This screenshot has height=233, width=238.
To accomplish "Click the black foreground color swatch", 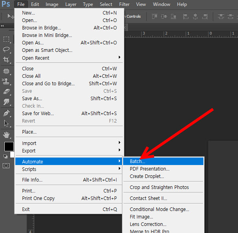I will click(x=9, y=147).
